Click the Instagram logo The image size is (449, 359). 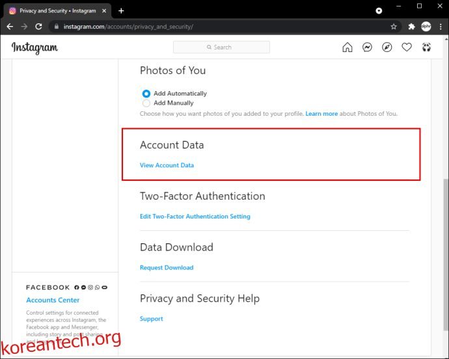pos(34,48)
